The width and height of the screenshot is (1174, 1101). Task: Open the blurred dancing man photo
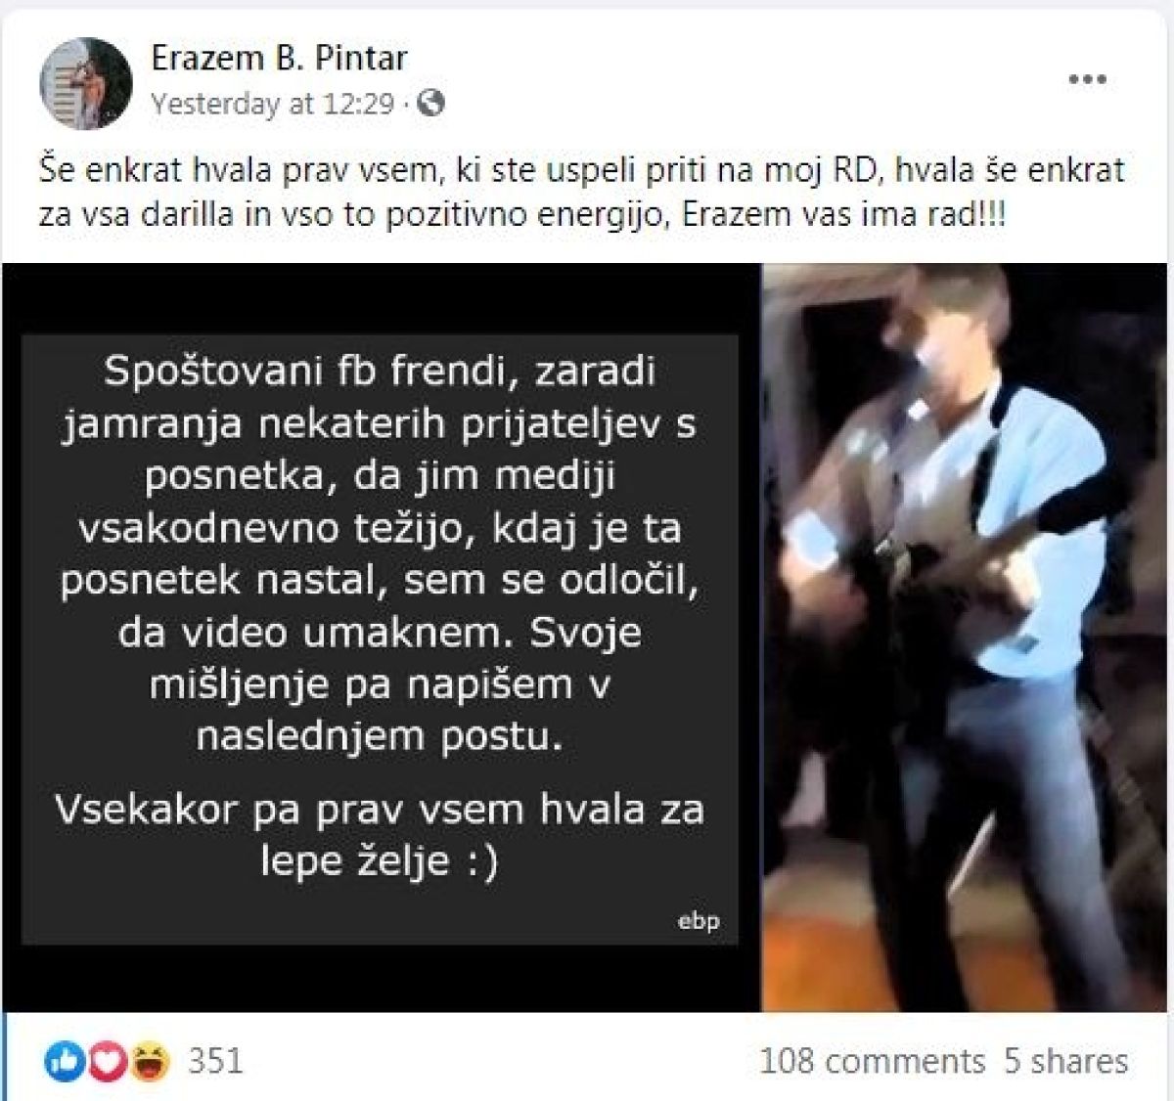tap(965, 638)
